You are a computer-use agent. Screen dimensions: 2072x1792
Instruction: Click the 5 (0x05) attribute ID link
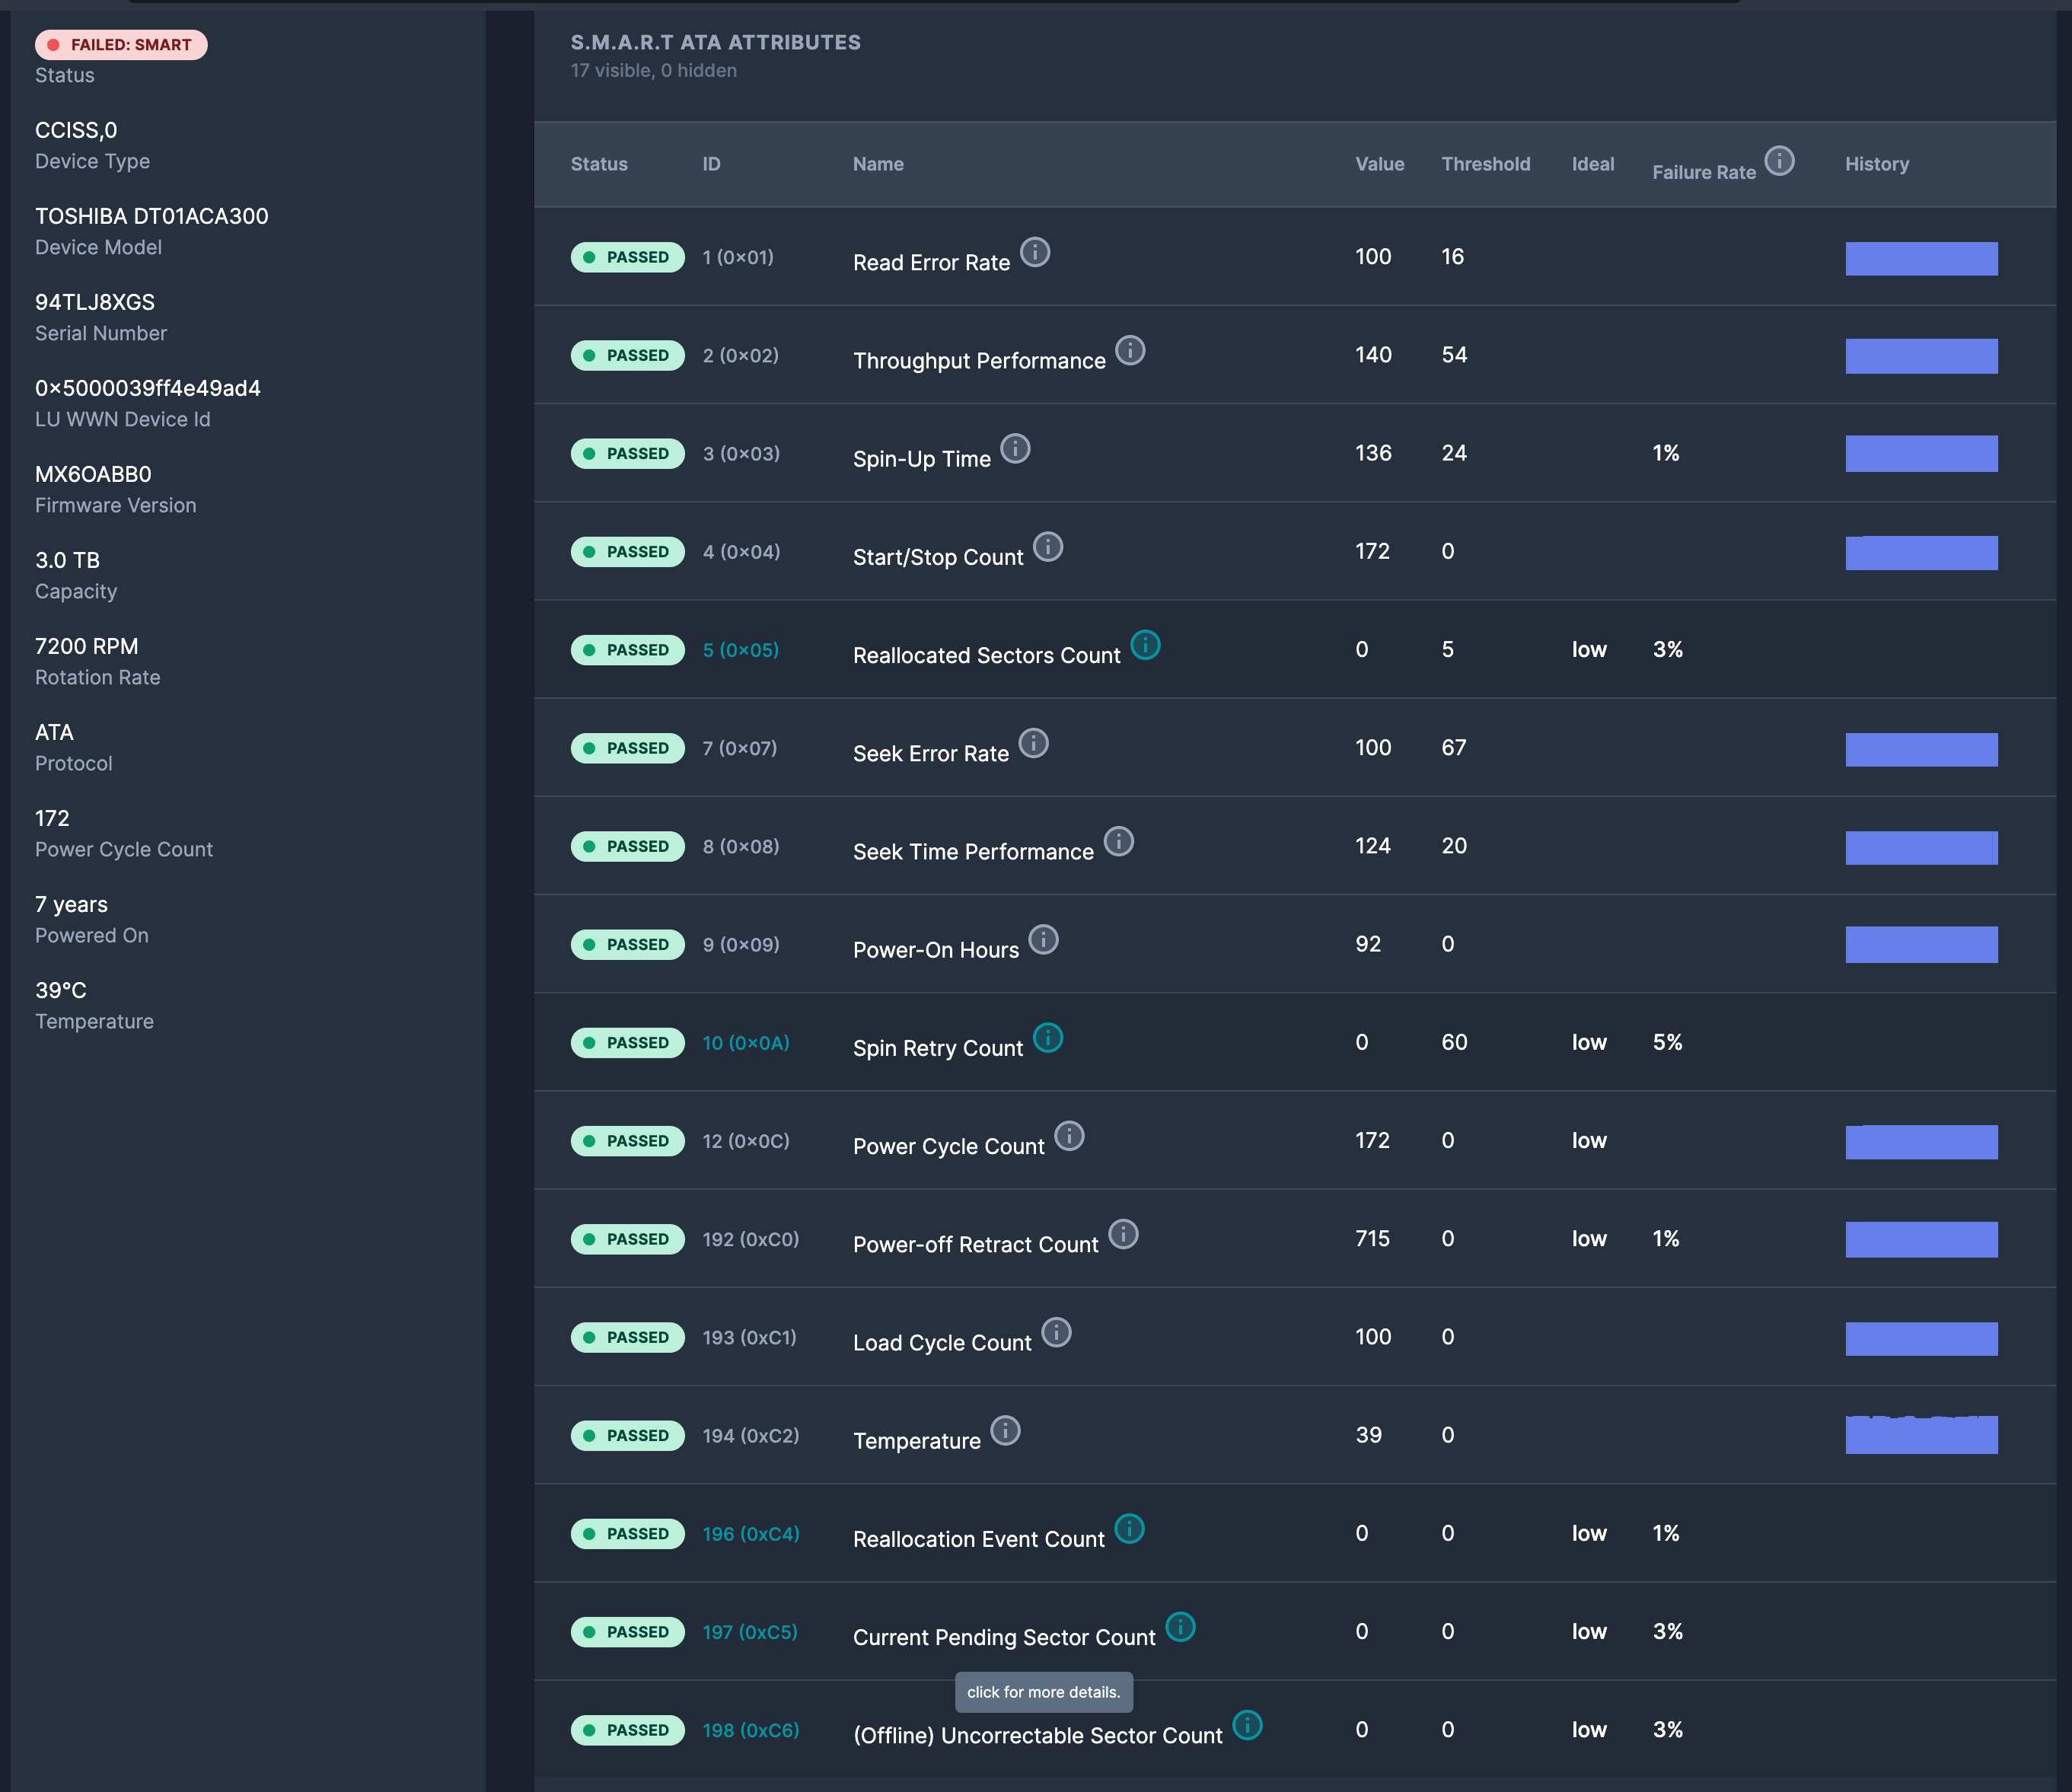point(740,650)
